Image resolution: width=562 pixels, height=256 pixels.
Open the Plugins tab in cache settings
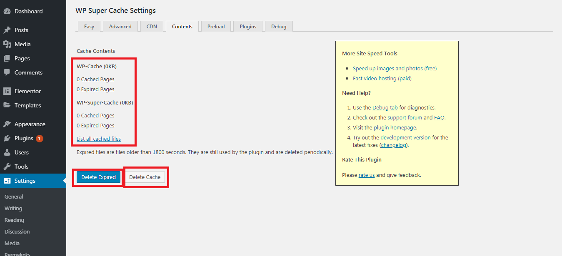pyautogui.click(x=248, y=26)
